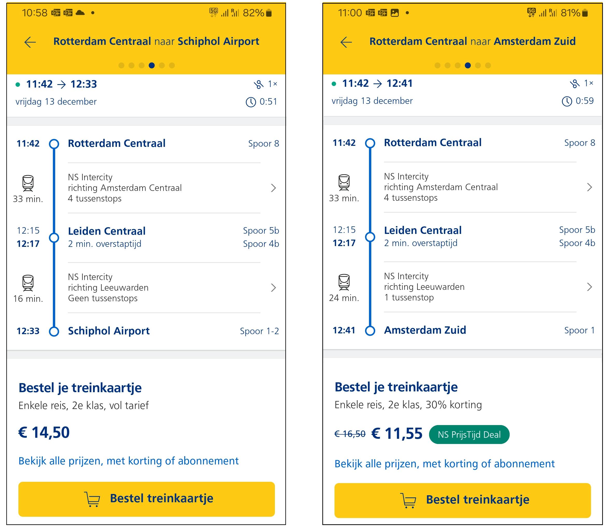
Task: Tap clock icon next to 0:59 duration
Action: pos(567,101)
